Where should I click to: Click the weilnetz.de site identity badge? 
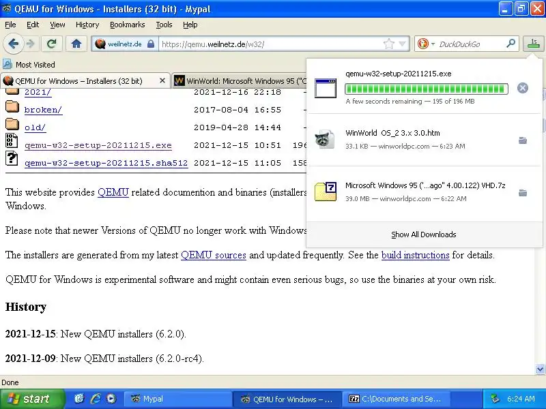point(125,44)
